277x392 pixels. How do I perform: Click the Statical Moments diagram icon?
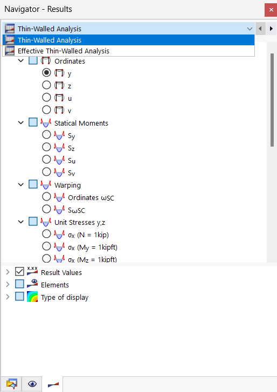coord(46,123)
